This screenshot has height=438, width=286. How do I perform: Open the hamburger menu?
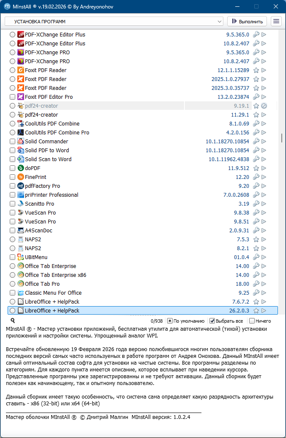point(276,21)
